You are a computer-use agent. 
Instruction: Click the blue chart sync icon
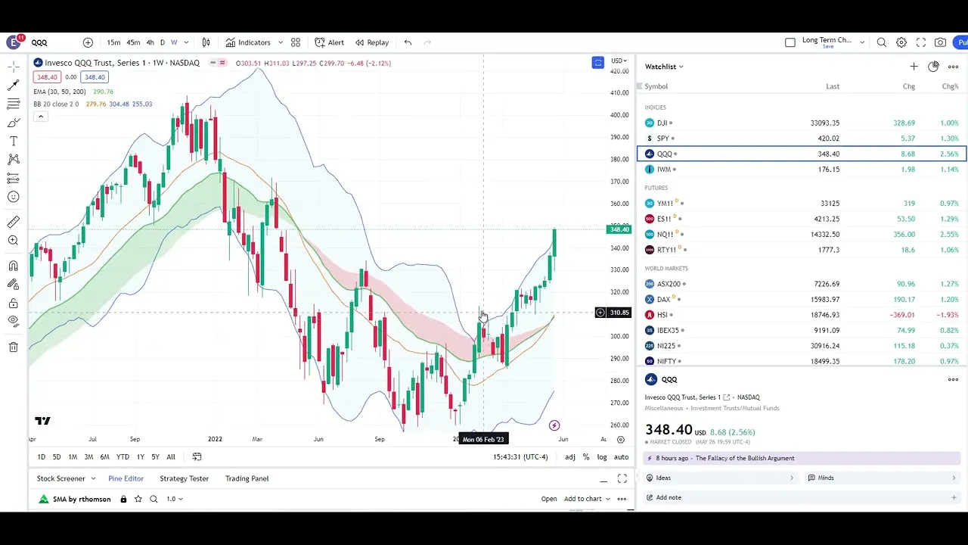tap(598, 62)
